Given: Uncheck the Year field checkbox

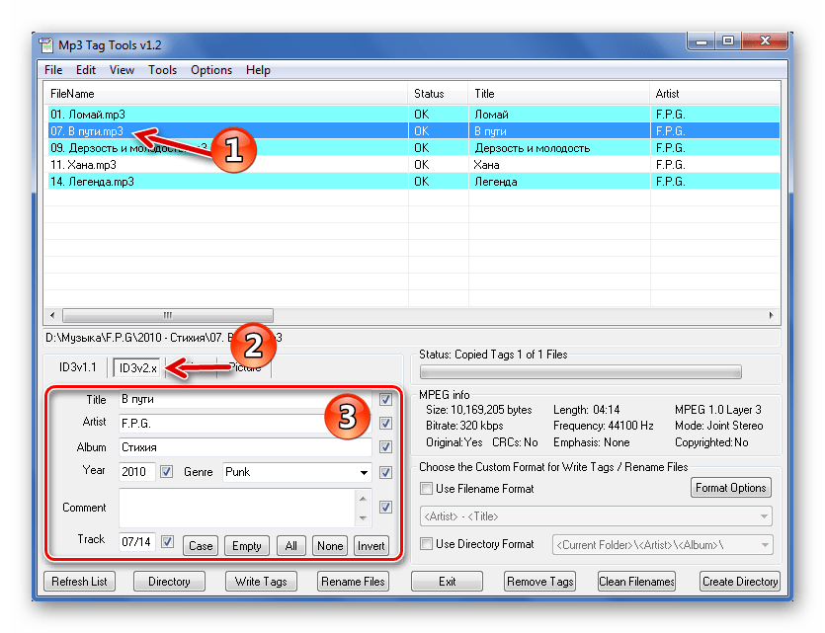Looking at the screenshot, I should point(166,472).
